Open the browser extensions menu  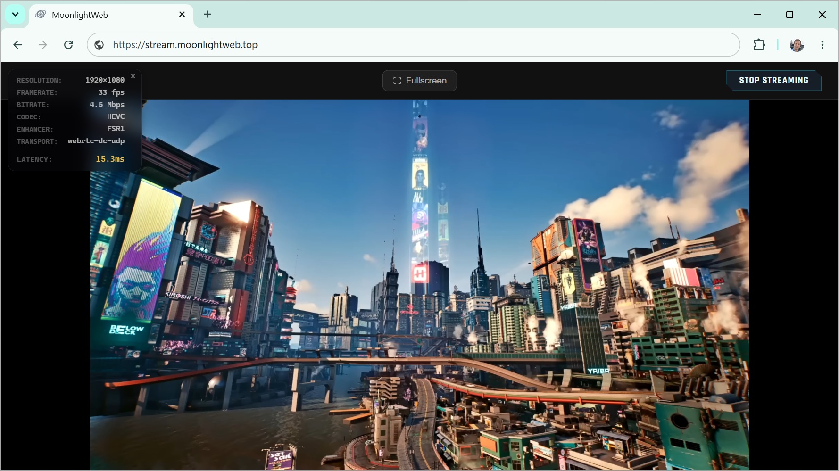click(759, 45)
